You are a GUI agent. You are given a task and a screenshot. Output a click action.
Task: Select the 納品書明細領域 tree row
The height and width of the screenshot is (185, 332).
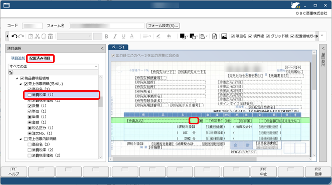click(x=37, y=78)
